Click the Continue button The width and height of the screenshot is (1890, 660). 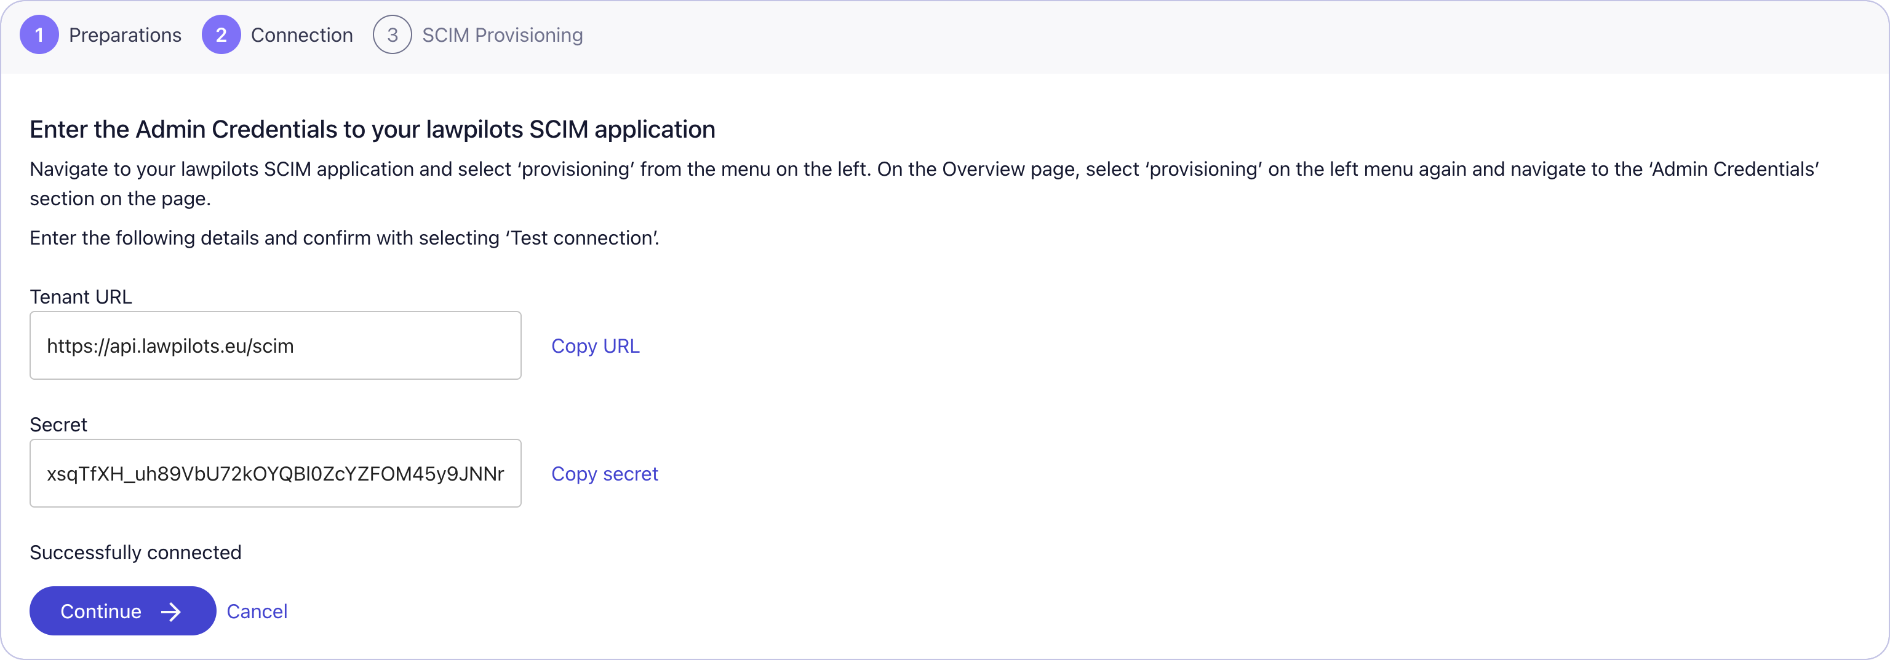122,611
